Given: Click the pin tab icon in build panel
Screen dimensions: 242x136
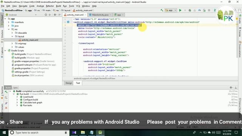Looking at the screenshot, I should (6, 103).
